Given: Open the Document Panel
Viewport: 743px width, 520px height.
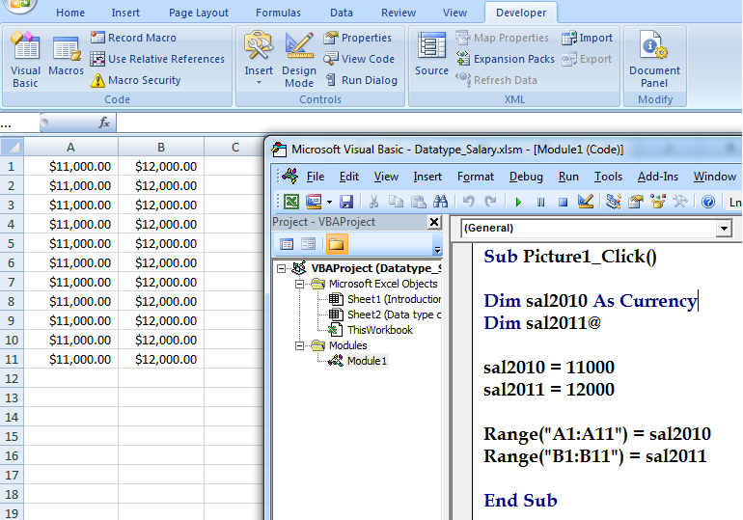Looking at the screenshot, I should 654,60.
